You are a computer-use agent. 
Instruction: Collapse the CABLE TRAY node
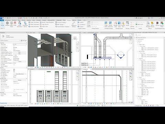pyautogui.click(x=138, y=44)
